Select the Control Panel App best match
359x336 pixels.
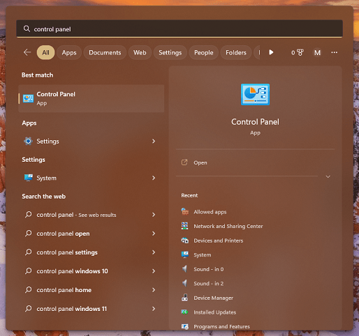[x=91, y=98]
